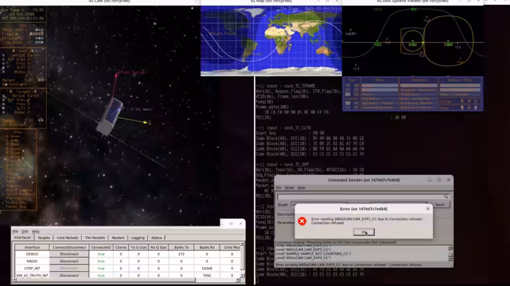The image size is (510, 286).
Task: Minimize the Command Sender window
Action: 430,180
